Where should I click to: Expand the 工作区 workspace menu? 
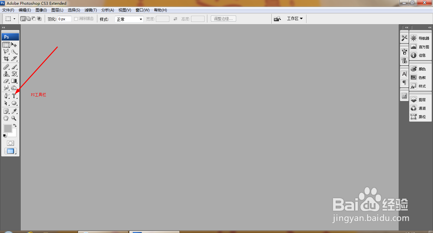click(x=295, y=19)
